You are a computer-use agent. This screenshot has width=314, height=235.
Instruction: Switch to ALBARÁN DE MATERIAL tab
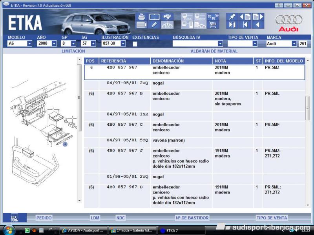coord(214,51)
